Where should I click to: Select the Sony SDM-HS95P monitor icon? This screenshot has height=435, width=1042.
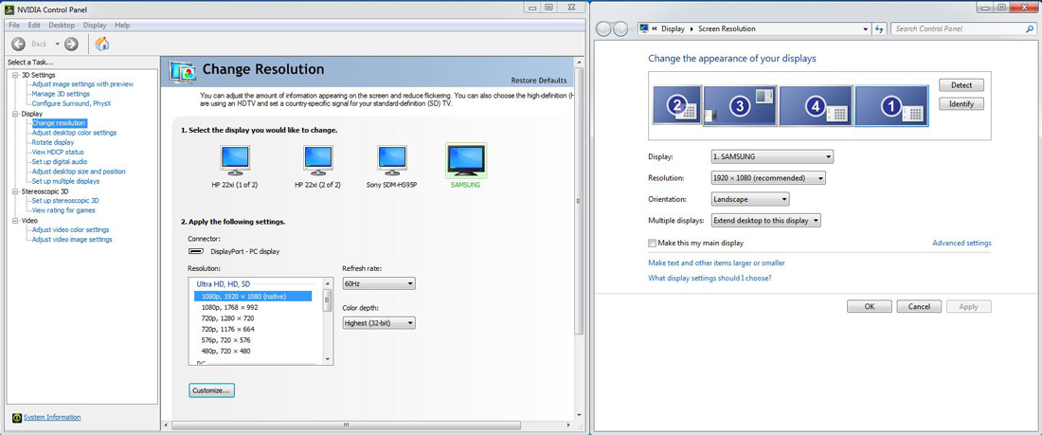(391, 160)
